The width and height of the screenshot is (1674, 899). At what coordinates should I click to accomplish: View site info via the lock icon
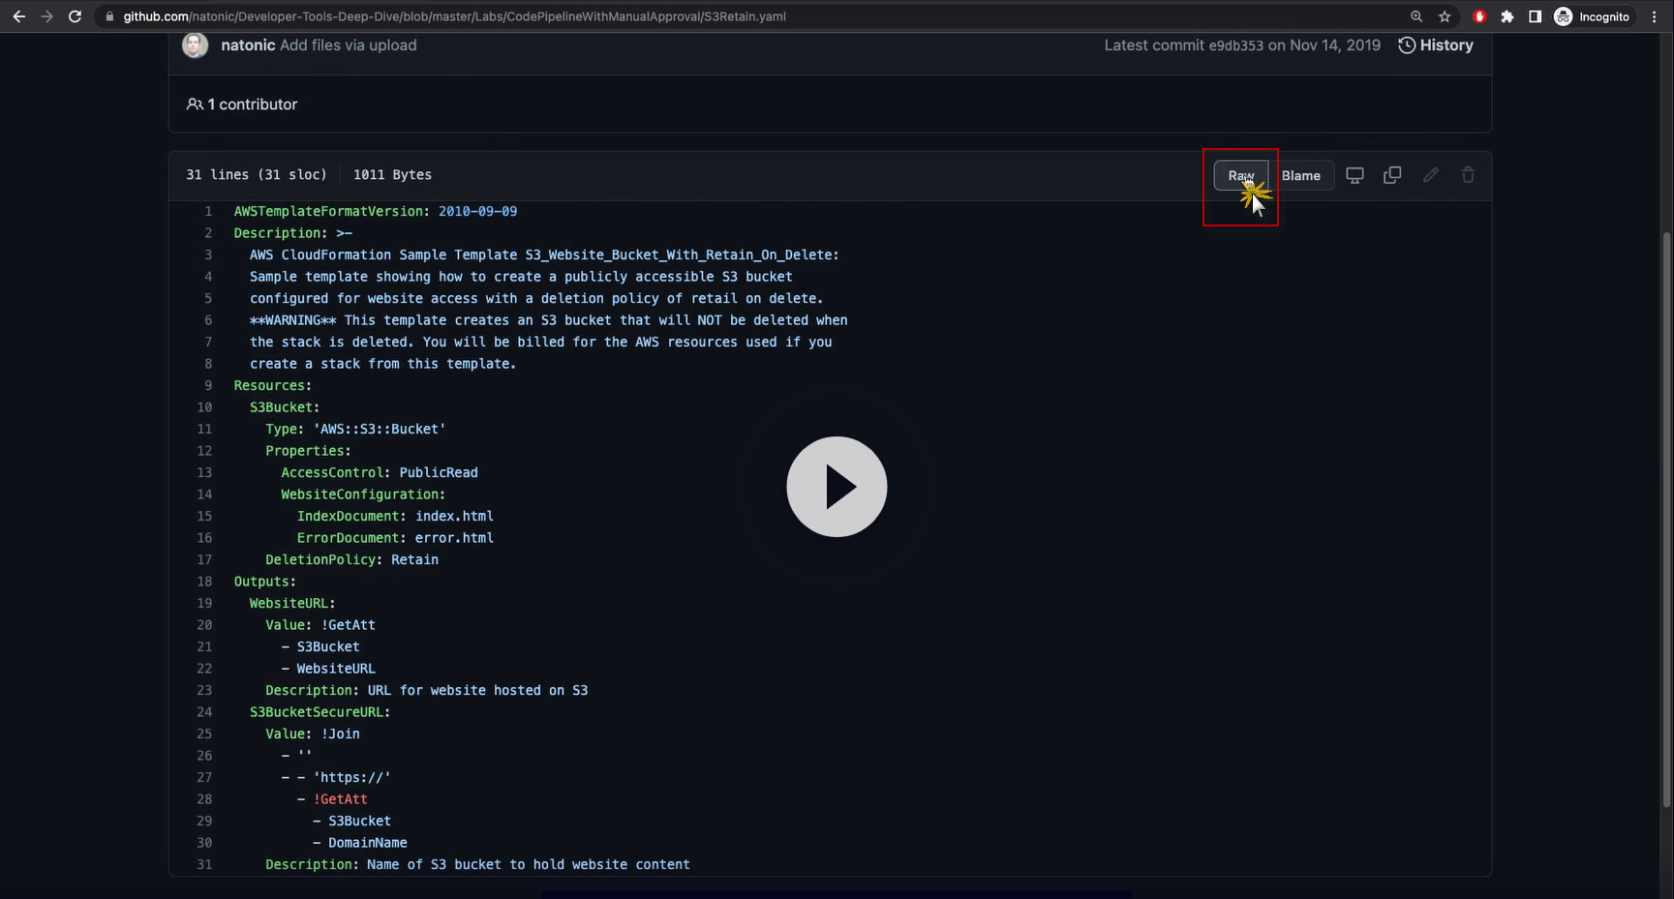(109, 16)
